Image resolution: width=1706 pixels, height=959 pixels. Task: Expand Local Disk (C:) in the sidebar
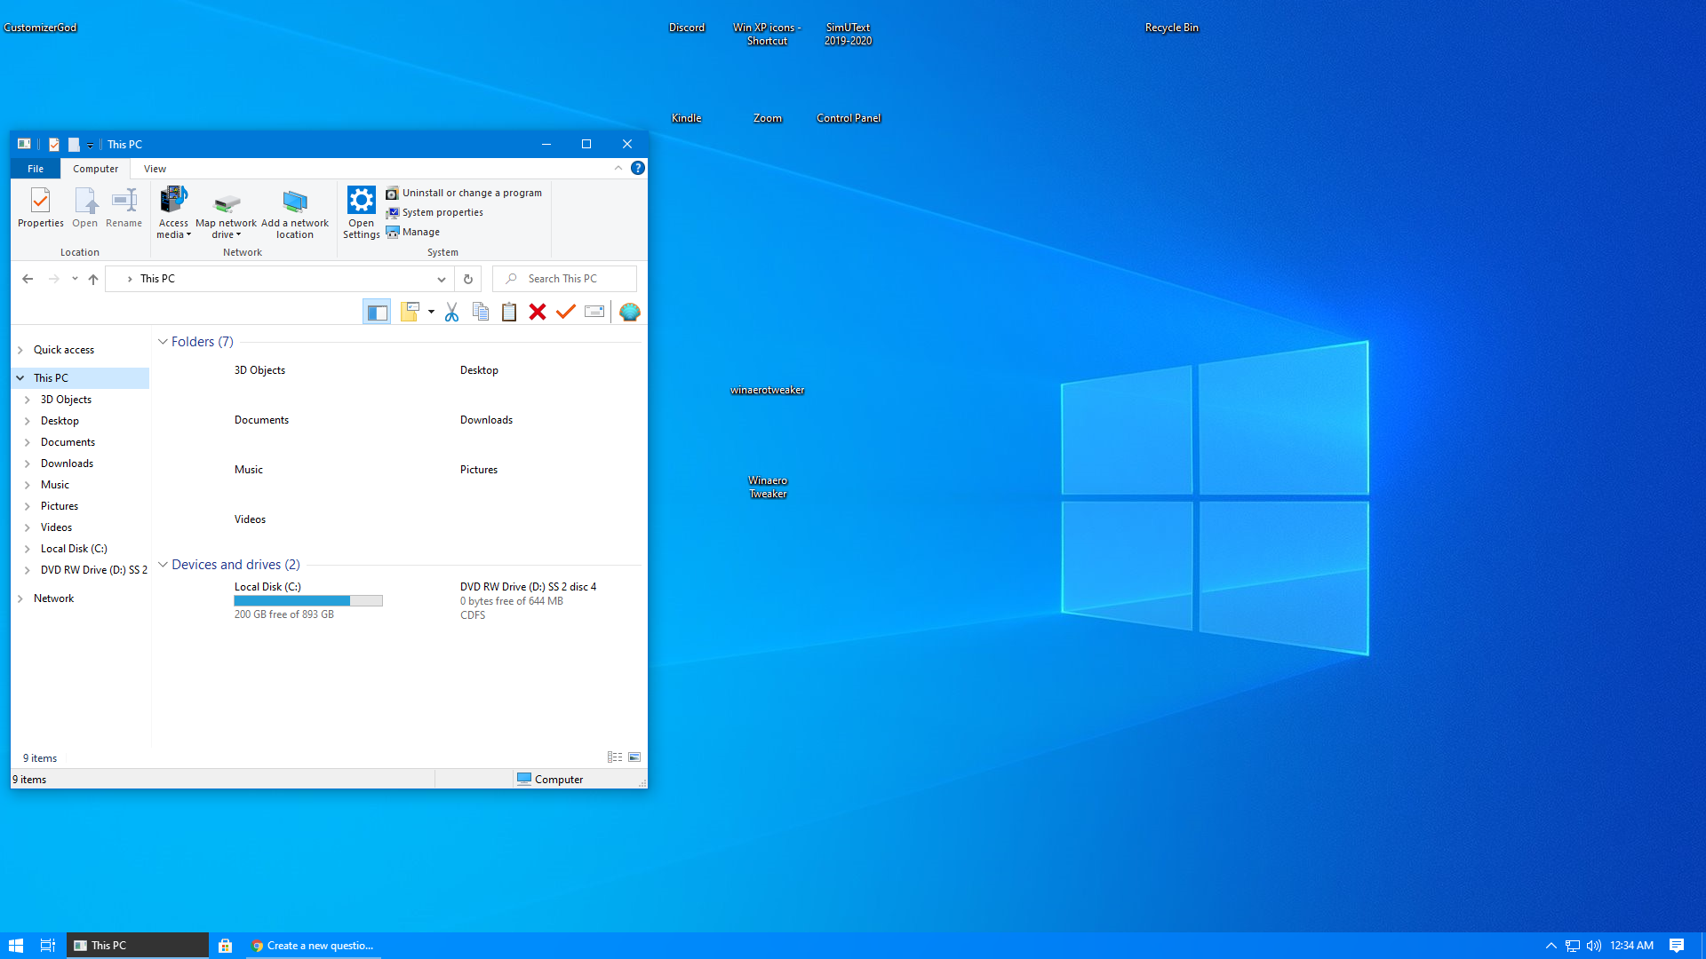27,548
